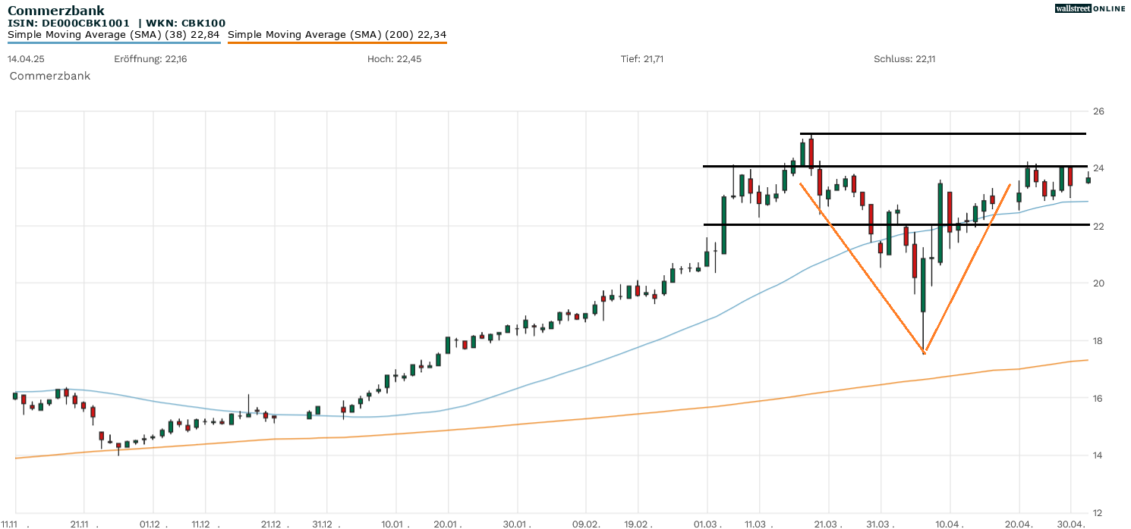
Task: Click the 20.01. date axis label
Action: pyautogui.click(x=446, y=524)
